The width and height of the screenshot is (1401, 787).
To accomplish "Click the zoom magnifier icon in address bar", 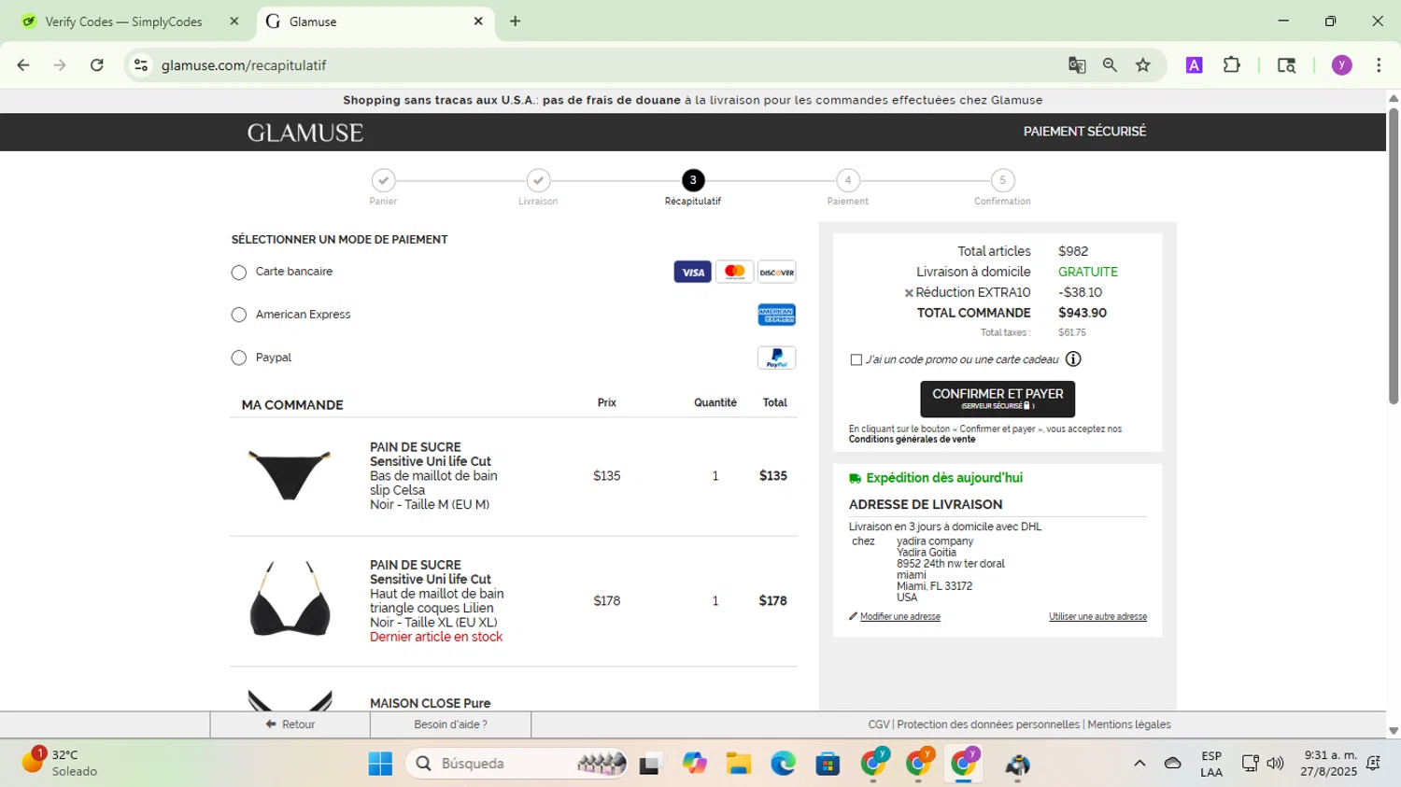I will pyautogui.click(x=1110, y=65).
